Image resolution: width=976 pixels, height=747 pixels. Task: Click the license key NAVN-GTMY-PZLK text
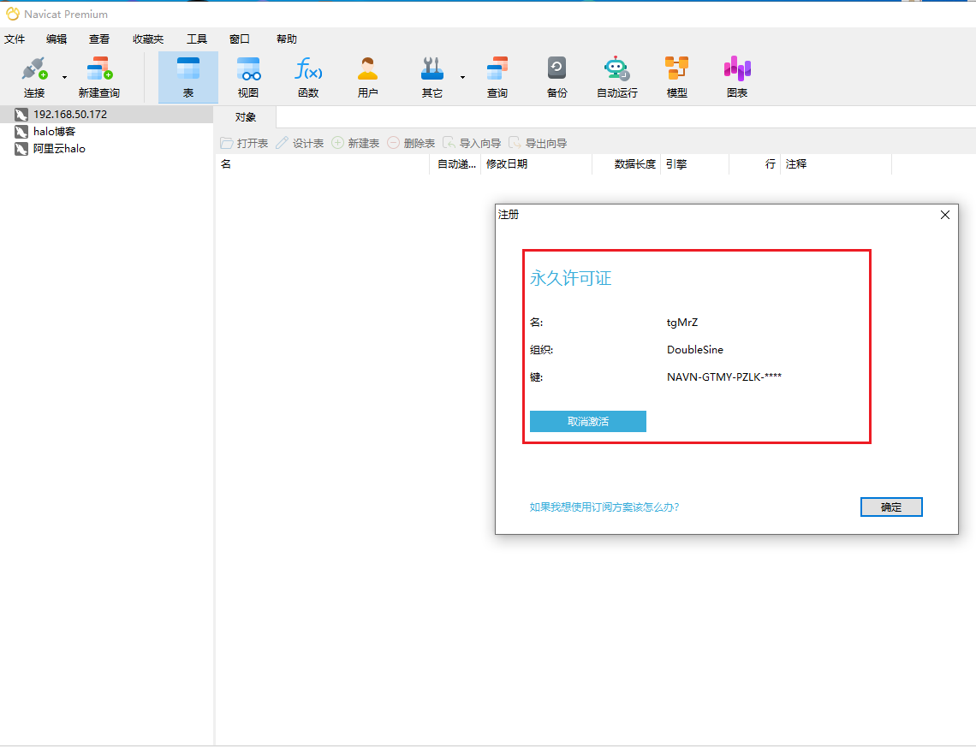724,376
